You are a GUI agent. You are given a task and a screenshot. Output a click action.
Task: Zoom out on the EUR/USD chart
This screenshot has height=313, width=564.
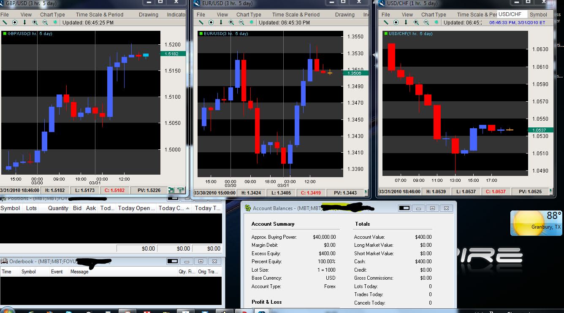241,22
